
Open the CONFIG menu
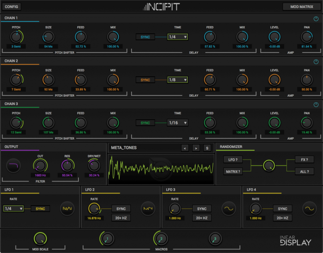pos(12,7)
